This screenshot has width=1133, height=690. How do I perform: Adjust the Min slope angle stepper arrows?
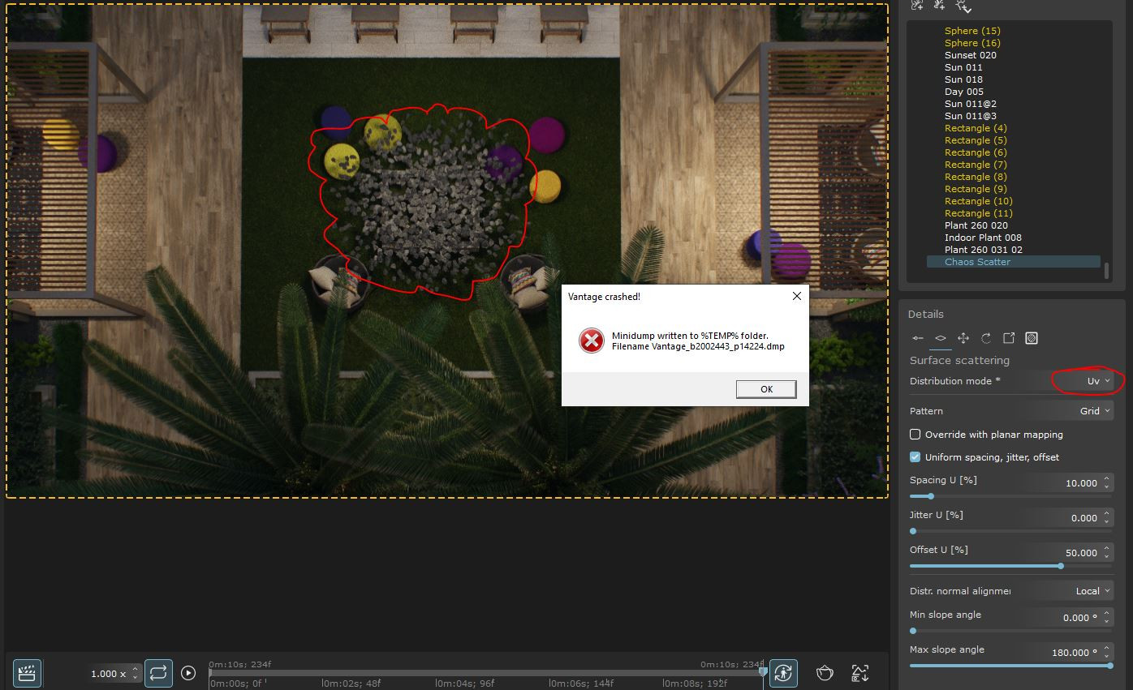pos(1108,618)
